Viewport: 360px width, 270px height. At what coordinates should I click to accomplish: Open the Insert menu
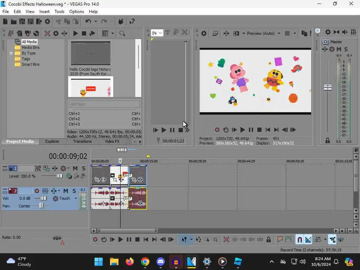pos(44,12)
